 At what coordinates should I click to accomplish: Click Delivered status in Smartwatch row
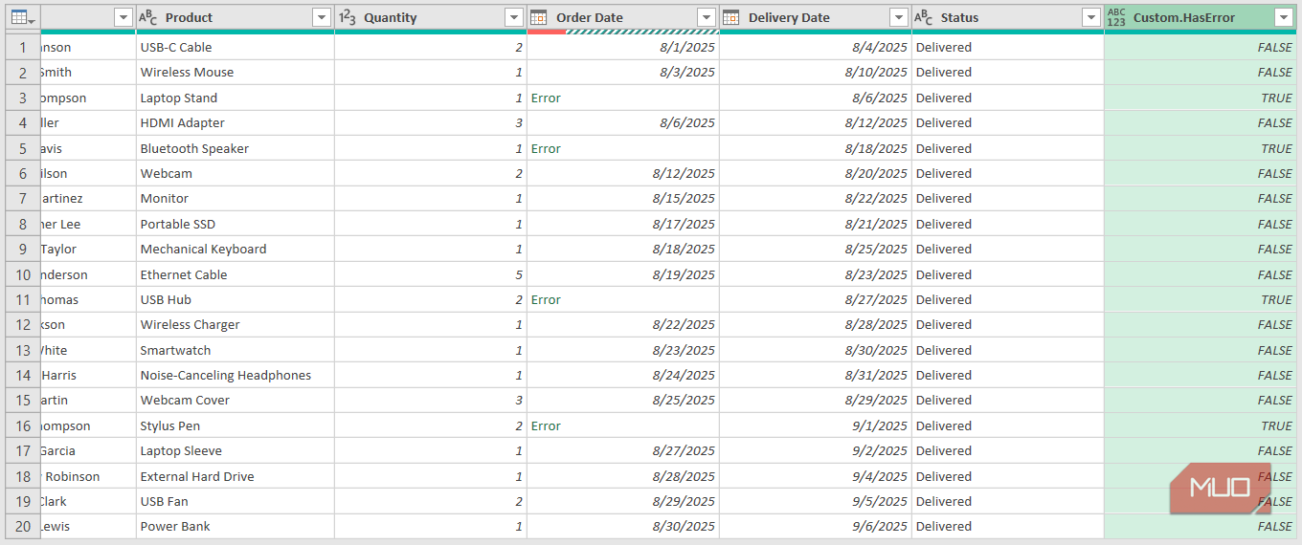pos(1008,350)
